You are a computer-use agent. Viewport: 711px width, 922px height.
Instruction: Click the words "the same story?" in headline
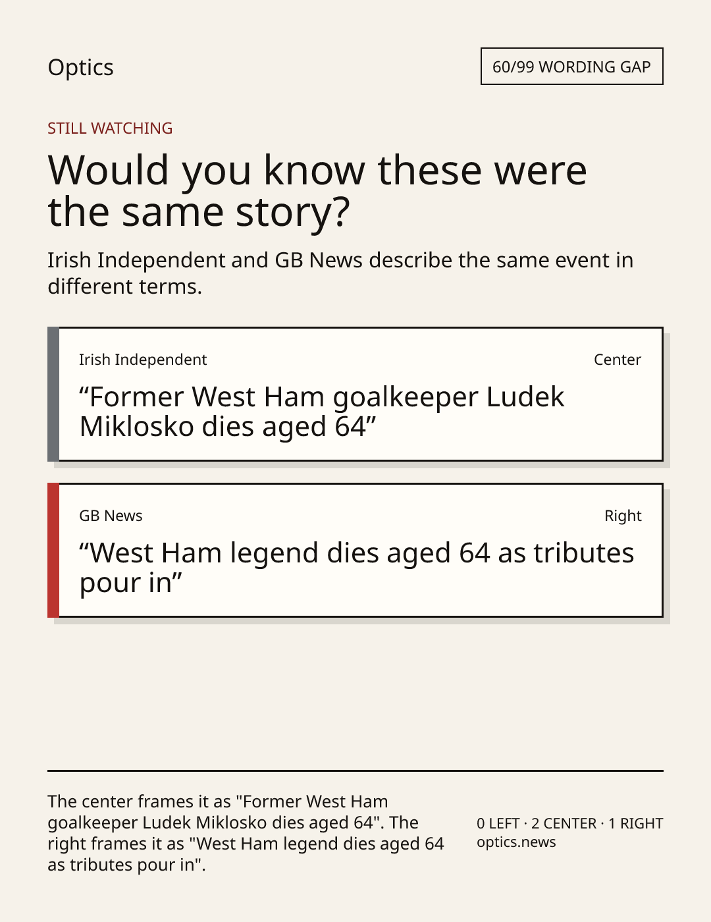click(x=199, y=213)
